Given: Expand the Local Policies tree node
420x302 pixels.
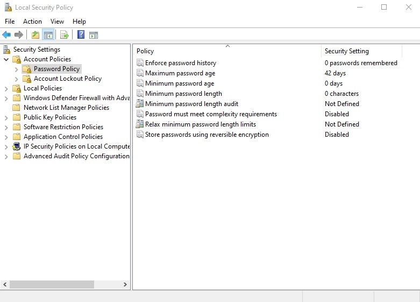Looking at the screenshot, I should 6,88.
